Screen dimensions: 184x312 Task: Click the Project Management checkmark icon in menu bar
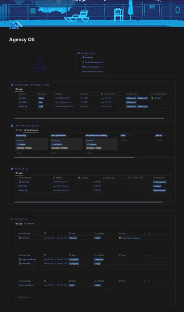(x=84, y=62)
